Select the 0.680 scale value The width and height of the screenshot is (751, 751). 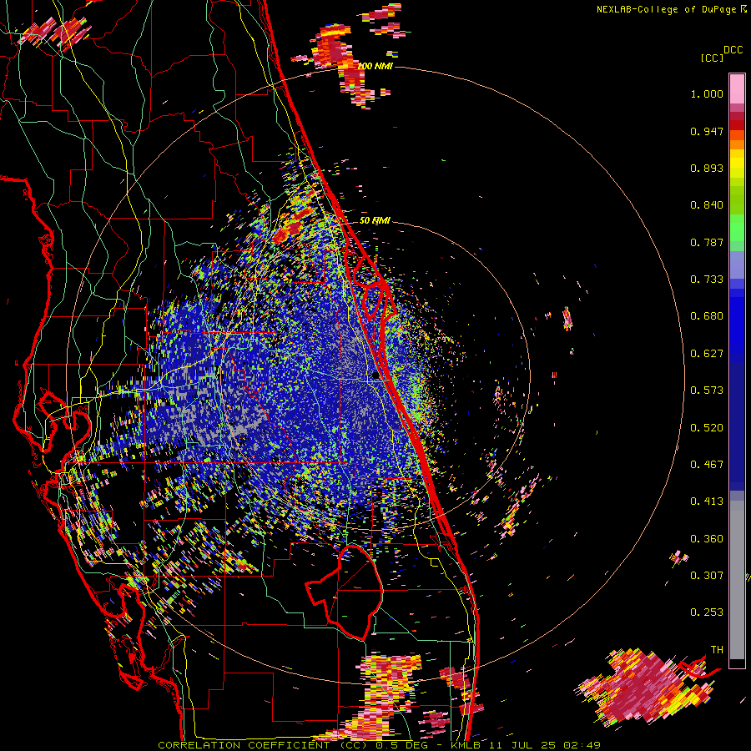pyautogui.click(x=707, y=316)
